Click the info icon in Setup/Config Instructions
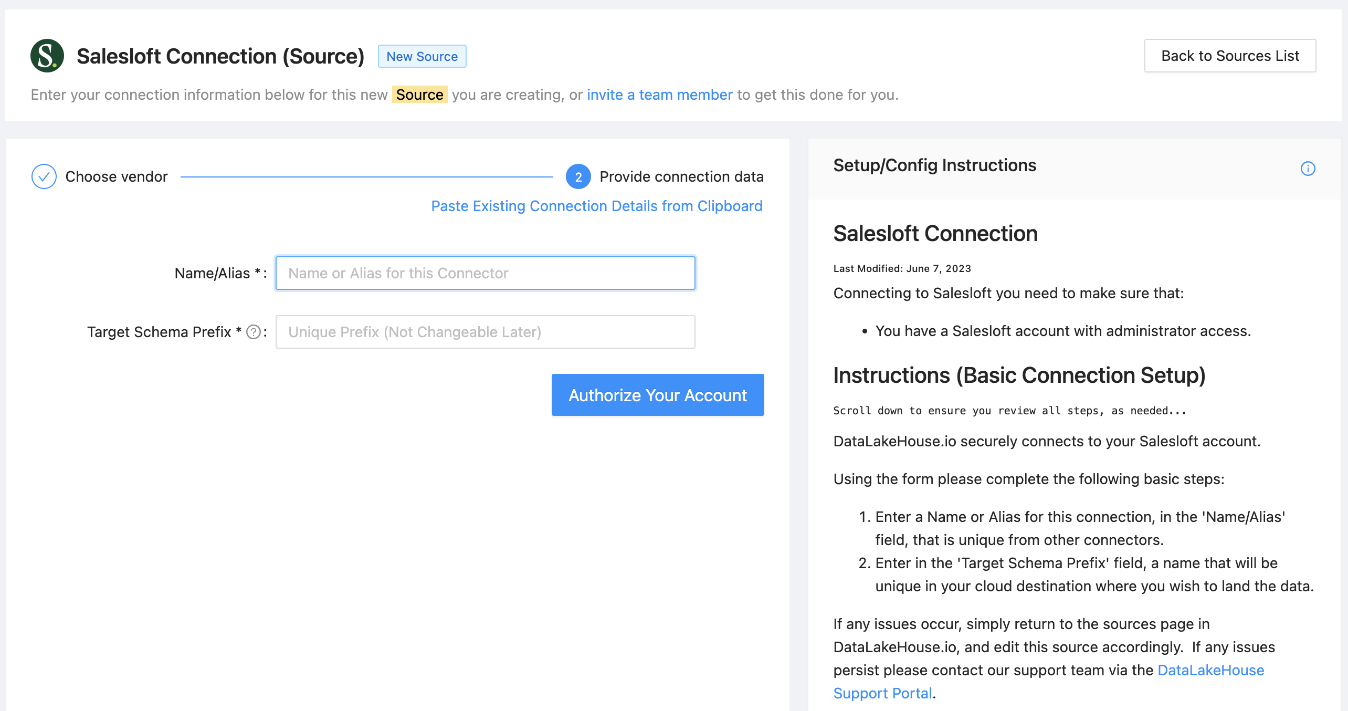This screenshot has width=1348, height=711. click(x=1308, y=169)
